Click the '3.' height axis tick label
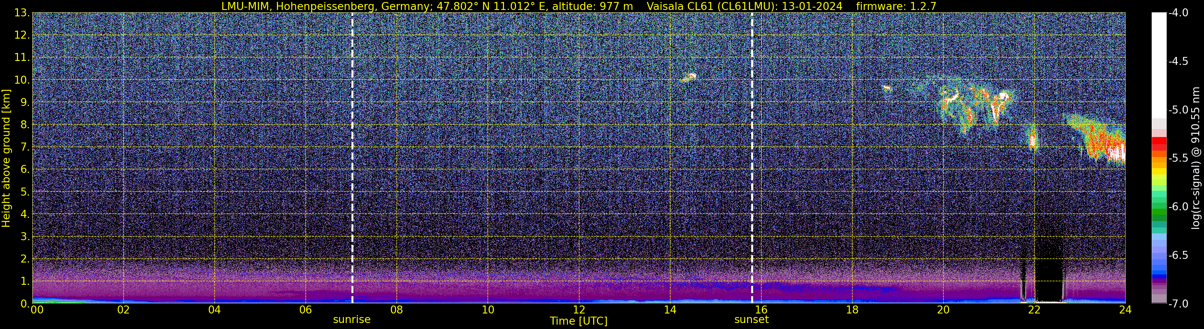The width and height of the screenshot is (1204, 329). click(x=25, y=237)
